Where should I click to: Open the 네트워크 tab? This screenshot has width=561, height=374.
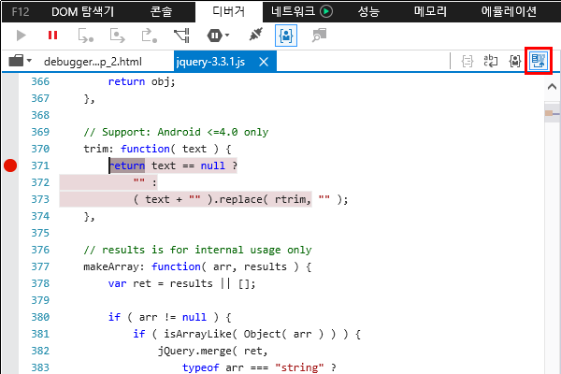coord(293,11)
